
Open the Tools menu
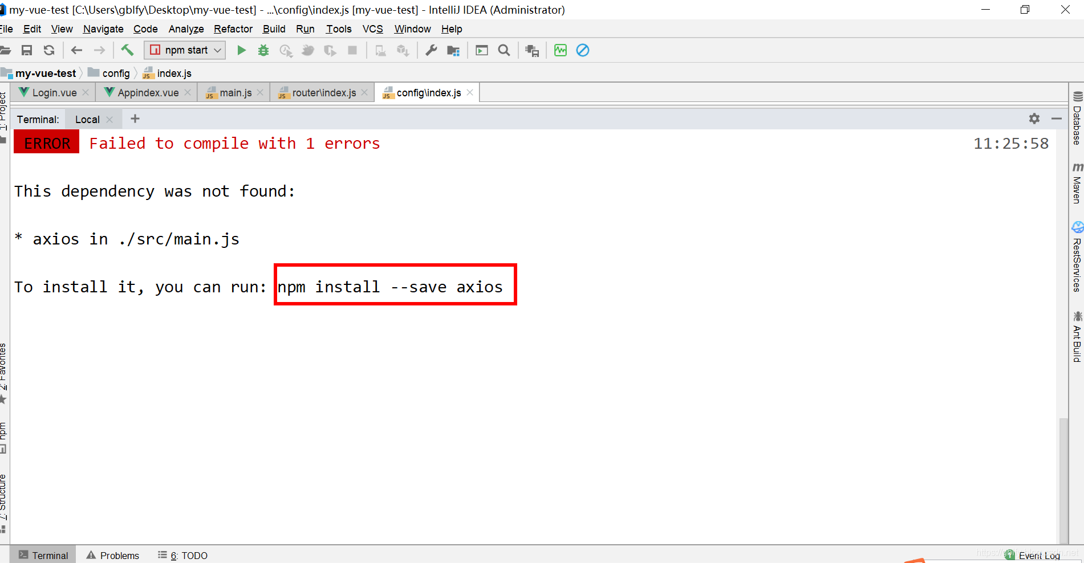point(339,29)
